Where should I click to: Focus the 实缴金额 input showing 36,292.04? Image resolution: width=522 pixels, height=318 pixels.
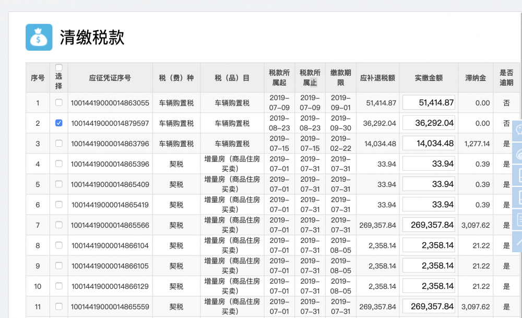(x=429, y=123)
